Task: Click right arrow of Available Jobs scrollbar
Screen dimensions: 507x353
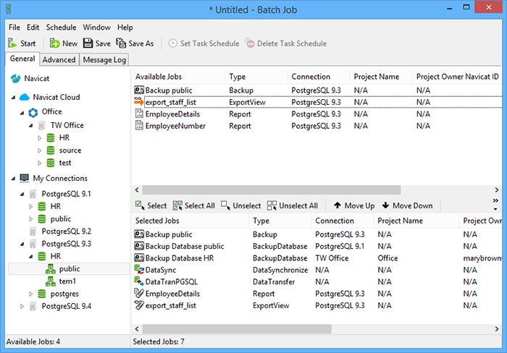Action: 497,190
